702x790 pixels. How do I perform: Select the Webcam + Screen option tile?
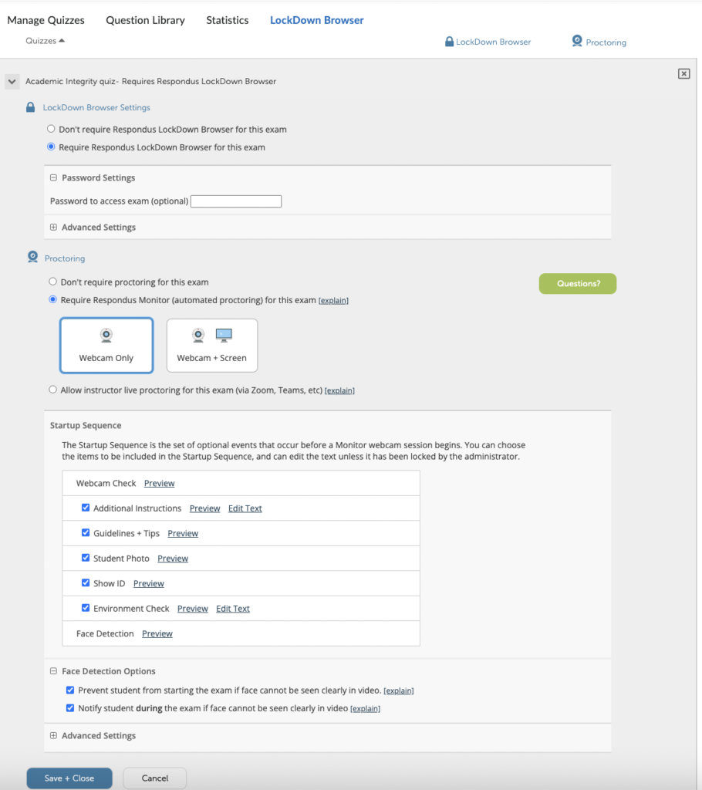pos(211,346)
